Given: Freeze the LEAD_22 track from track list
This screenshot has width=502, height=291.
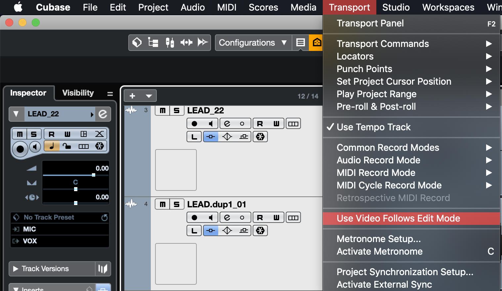Looking at the screenshot, I should (x=260, y=137).
